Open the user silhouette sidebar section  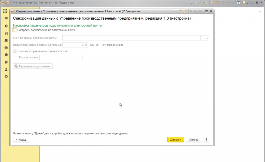click(x=6, y=69)
